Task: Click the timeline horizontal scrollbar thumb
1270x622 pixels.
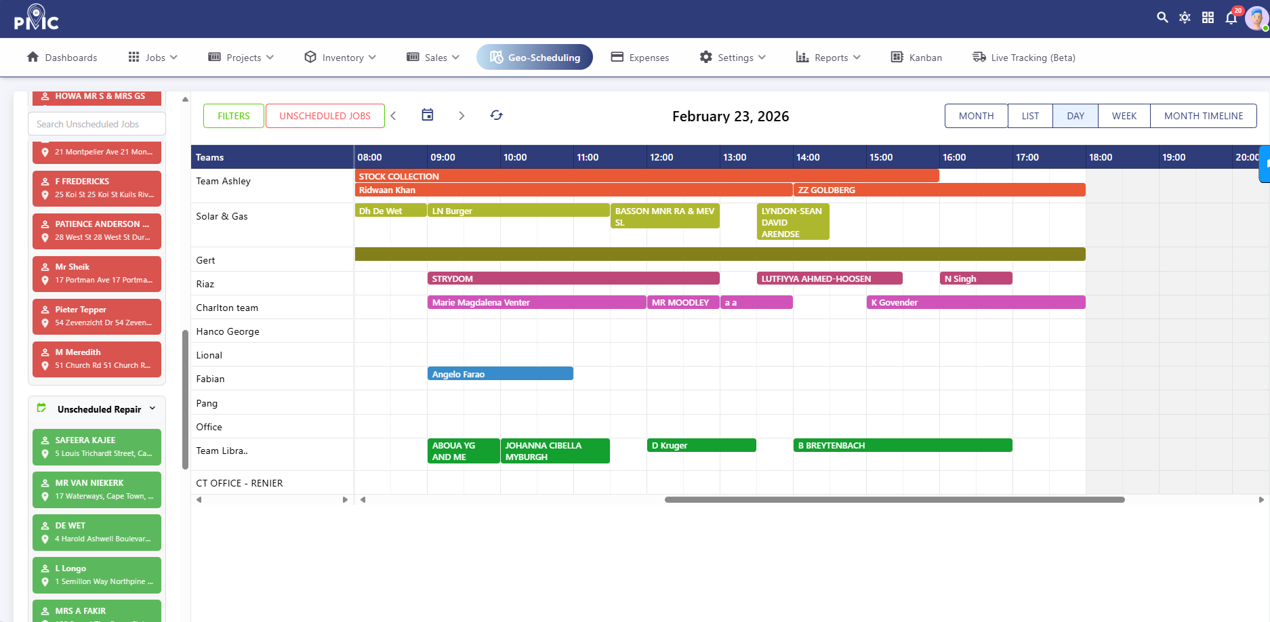Action: 895,500
